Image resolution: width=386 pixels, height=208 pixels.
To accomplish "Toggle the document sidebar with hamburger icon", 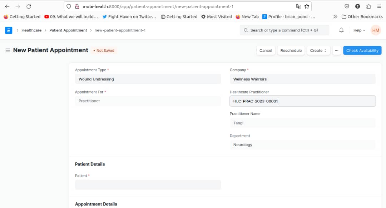I will click(8, 50).
